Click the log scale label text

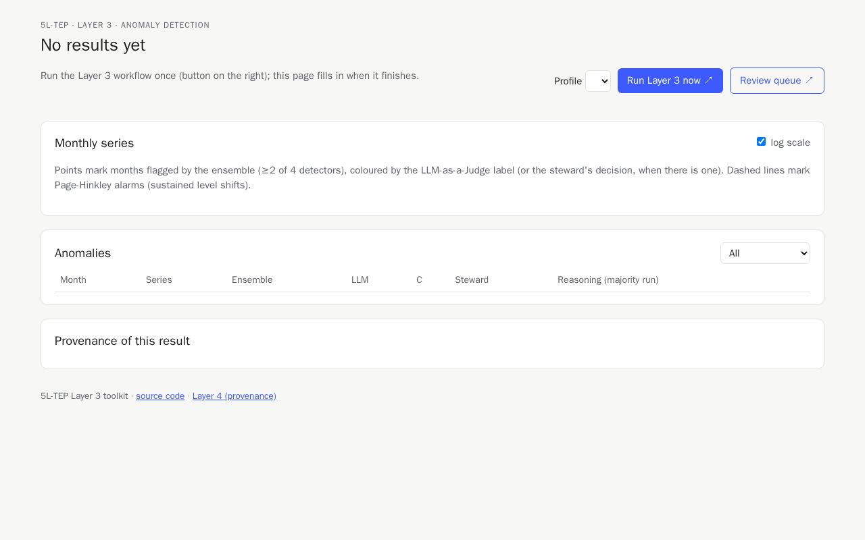pos(790,142)
